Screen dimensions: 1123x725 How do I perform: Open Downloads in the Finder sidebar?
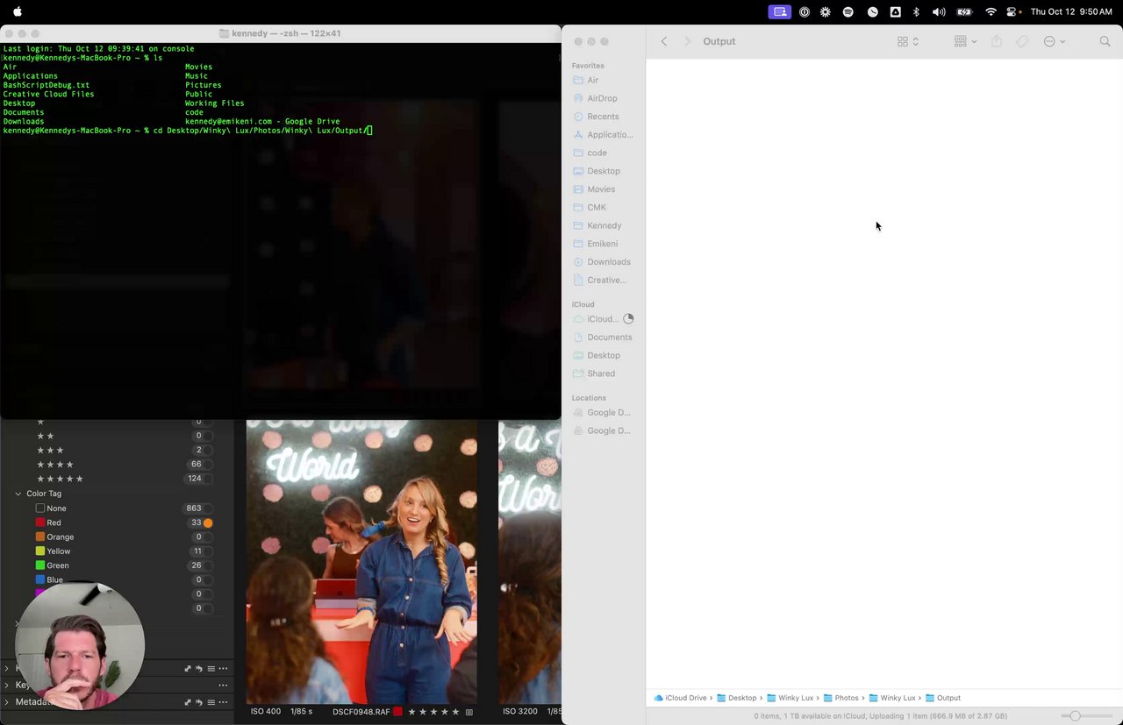[603, 262]
